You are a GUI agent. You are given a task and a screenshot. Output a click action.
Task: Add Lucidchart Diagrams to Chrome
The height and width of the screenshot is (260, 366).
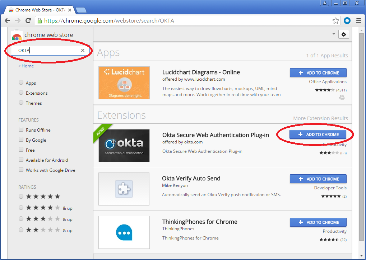(318, 73)
